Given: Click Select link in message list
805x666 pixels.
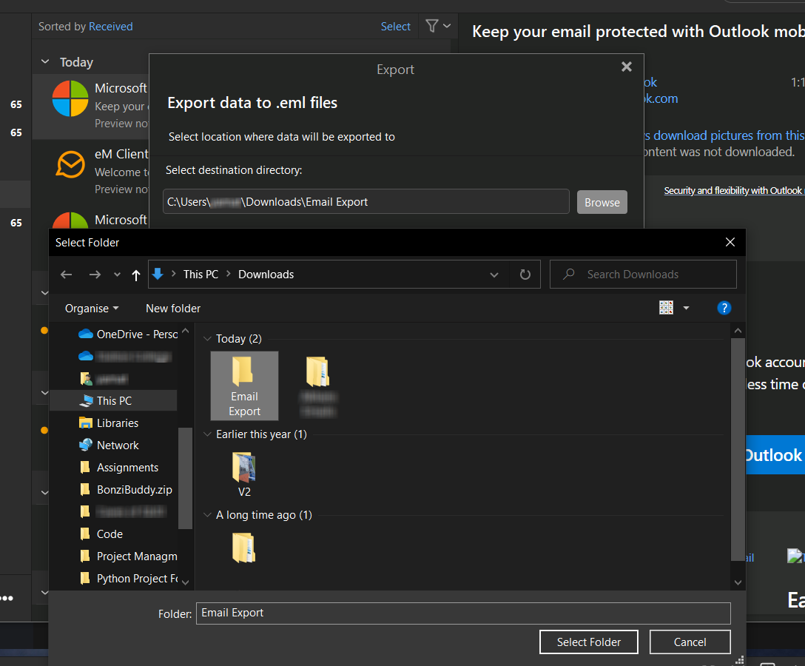Looking at the screenshot, I should pos(395,27).
